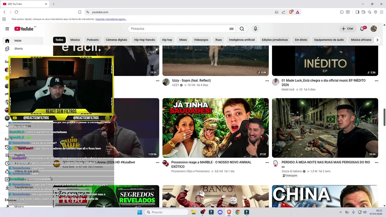Click the Brave Shields lion icon

291,12
